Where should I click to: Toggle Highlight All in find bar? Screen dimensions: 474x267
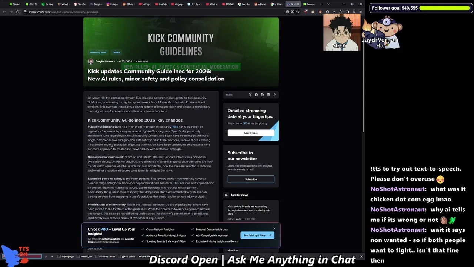66,257
